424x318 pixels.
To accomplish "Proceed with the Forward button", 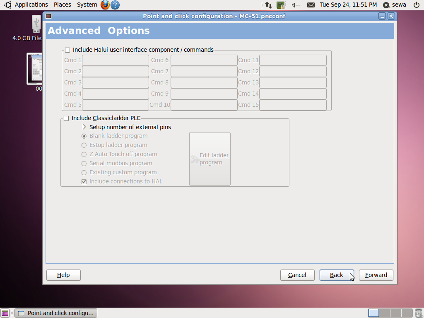I will click(376, 275).
